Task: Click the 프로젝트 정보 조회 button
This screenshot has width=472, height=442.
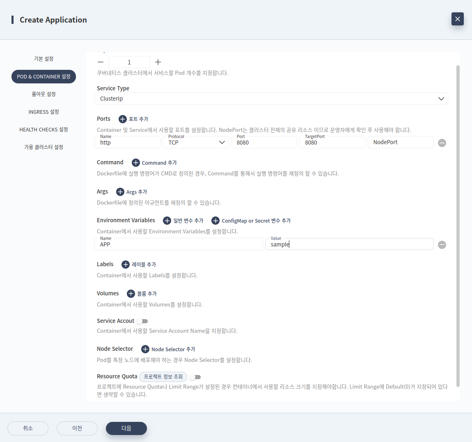Action: 163,377
